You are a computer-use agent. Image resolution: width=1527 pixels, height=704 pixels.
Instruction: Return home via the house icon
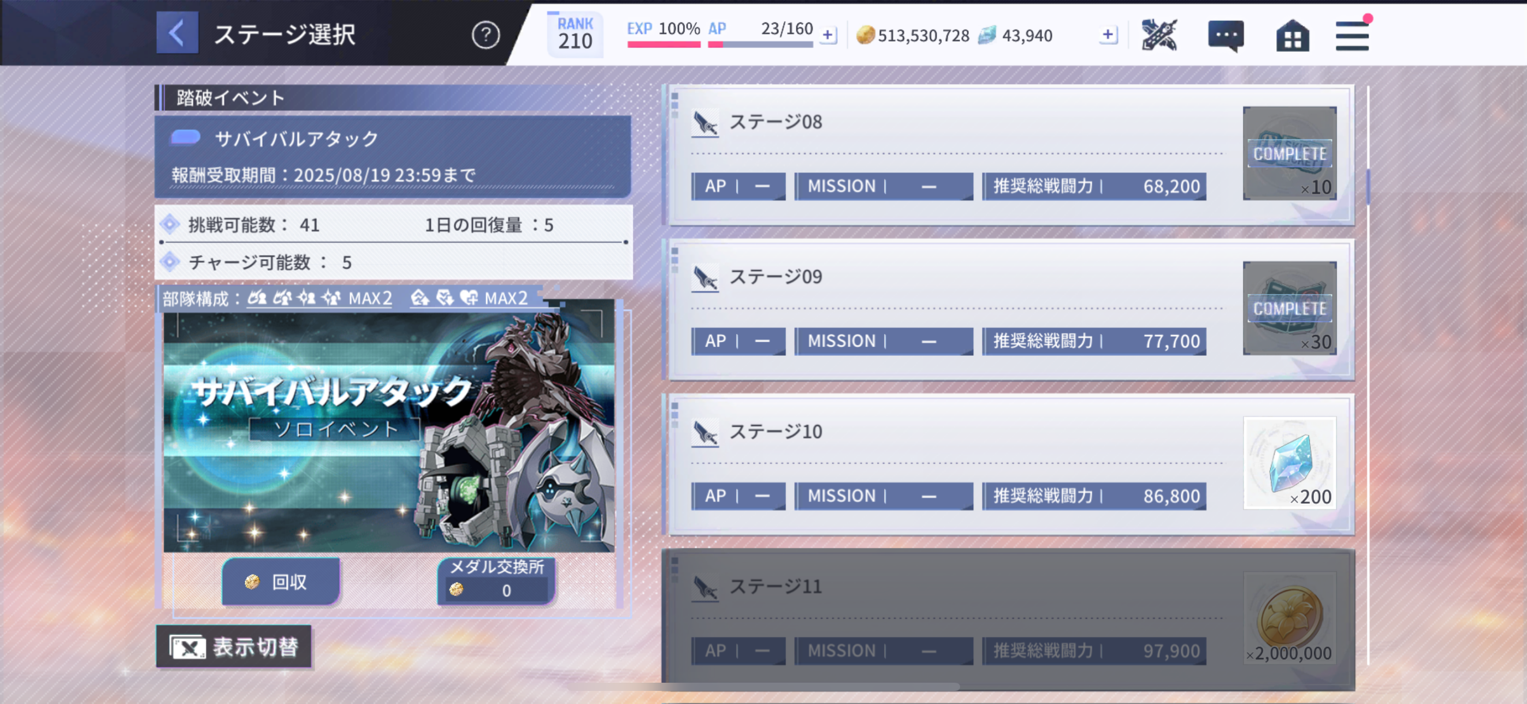coord(1292,36)
